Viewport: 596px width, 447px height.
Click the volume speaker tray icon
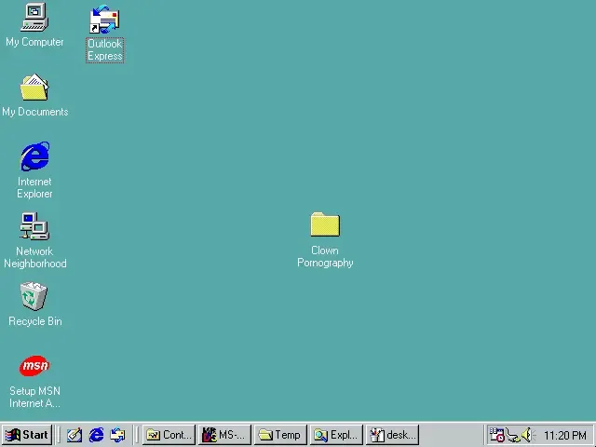(528, 435)
